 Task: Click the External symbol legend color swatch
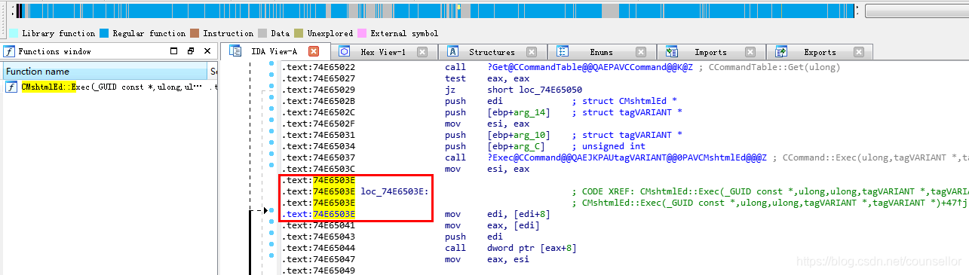tap(362, 33)
